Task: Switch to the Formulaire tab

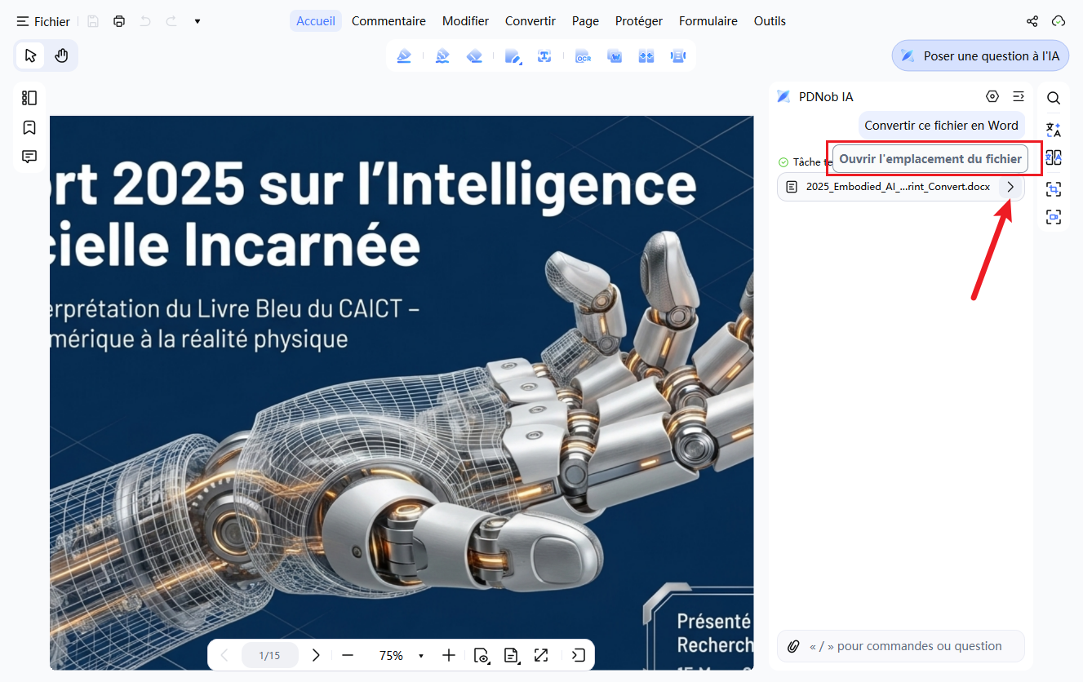Action: (x=708, y=21)
